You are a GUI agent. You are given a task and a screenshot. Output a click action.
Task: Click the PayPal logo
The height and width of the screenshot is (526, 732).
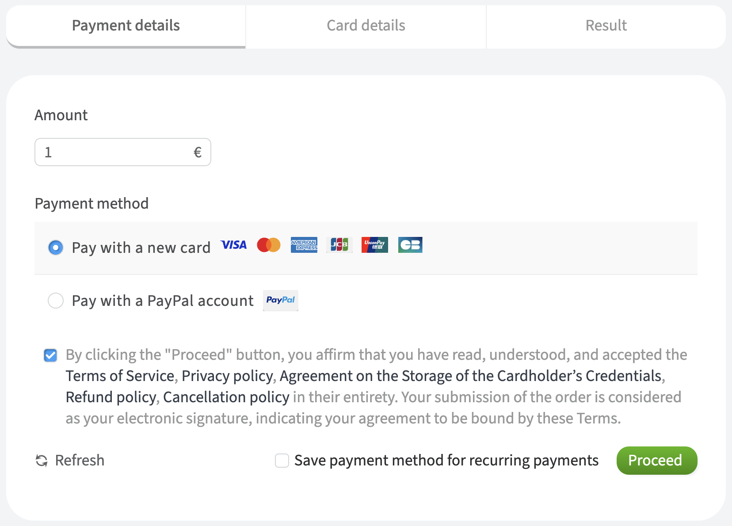coord(281,301)
